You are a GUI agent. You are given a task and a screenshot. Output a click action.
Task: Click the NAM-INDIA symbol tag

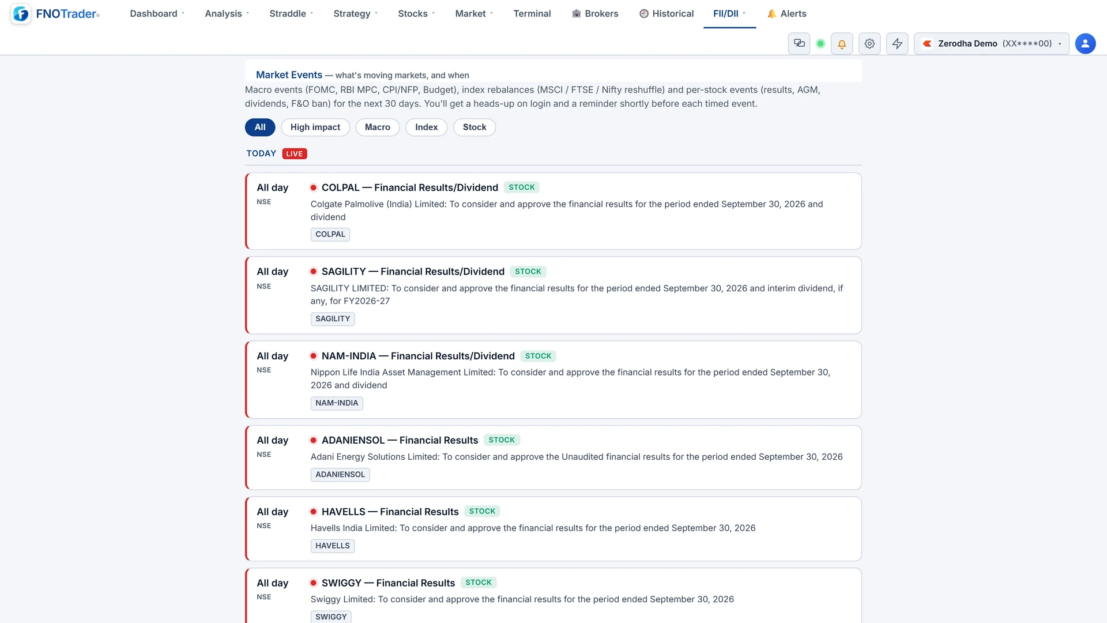pos(337,403)
